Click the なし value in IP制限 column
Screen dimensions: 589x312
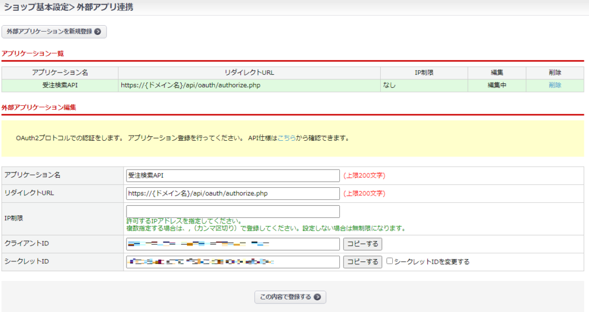coord(389,85)
